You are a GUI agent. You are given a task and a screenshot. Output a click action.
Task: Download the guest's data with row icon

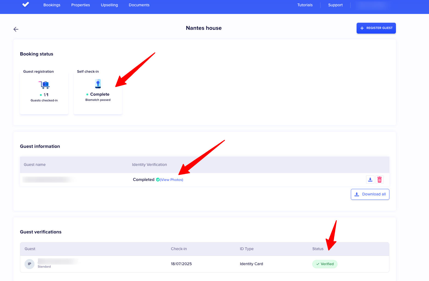370,180
